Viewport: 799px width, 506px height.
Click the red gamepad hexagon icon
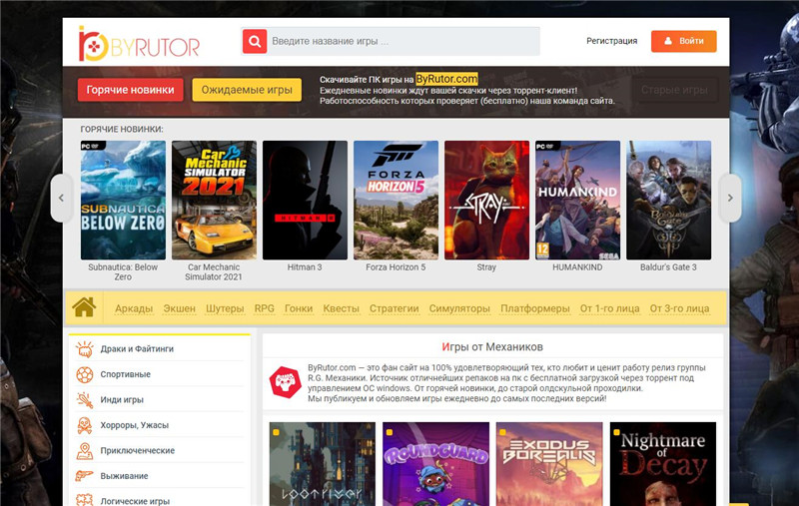(286, 382)
